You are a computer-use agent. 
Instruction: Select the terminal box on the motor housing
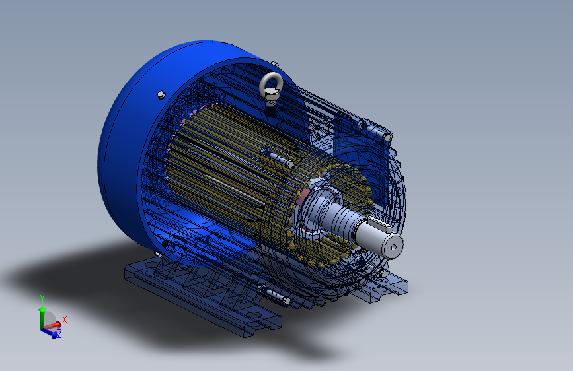pyautogui.click(x=362, y=160)
